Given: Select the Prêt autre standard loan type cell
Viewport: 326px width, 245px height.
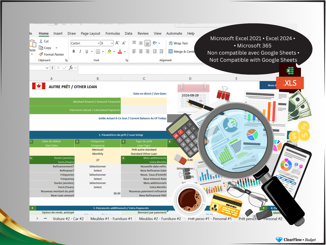Looking at the screenshot, I should tap(144, 152).
